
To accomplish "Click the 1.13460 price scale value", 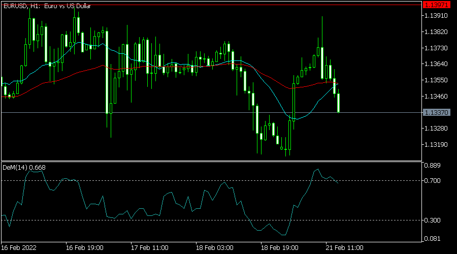I will pos(436,96).
